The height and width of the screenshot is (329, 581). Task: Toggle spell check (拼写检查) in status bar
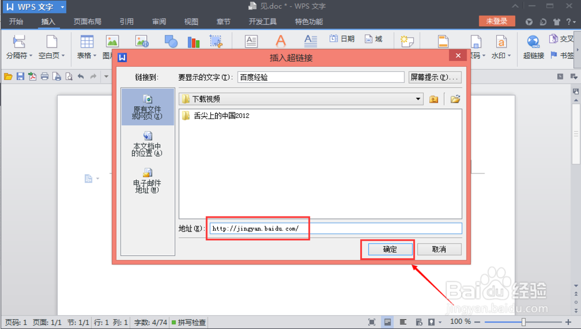tap(189, 323)
